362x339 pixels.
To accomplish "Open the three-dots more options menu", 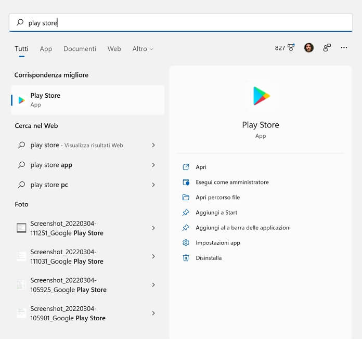I will (x=344, y=48).
